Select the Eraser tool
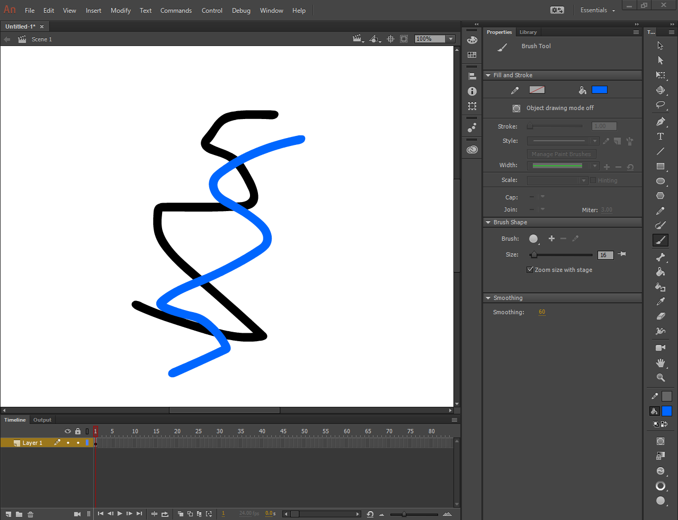The image size is (678, 520). tap(661, 316)
